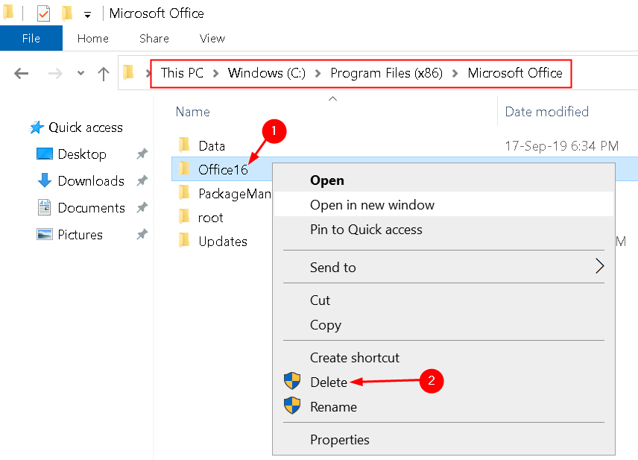The height and width of the screenshot is (460, 638).
Task: Choose Delete from the context menu
Action: point(443,382)
